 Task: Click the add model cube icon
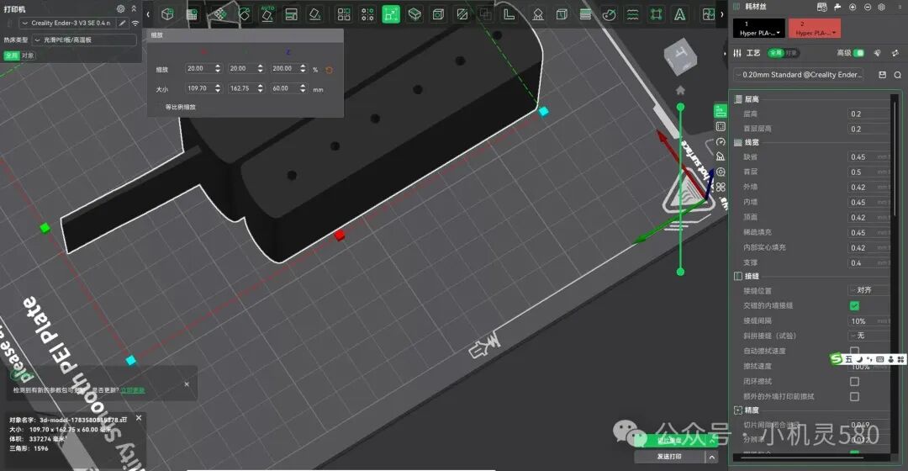[167, 14]
